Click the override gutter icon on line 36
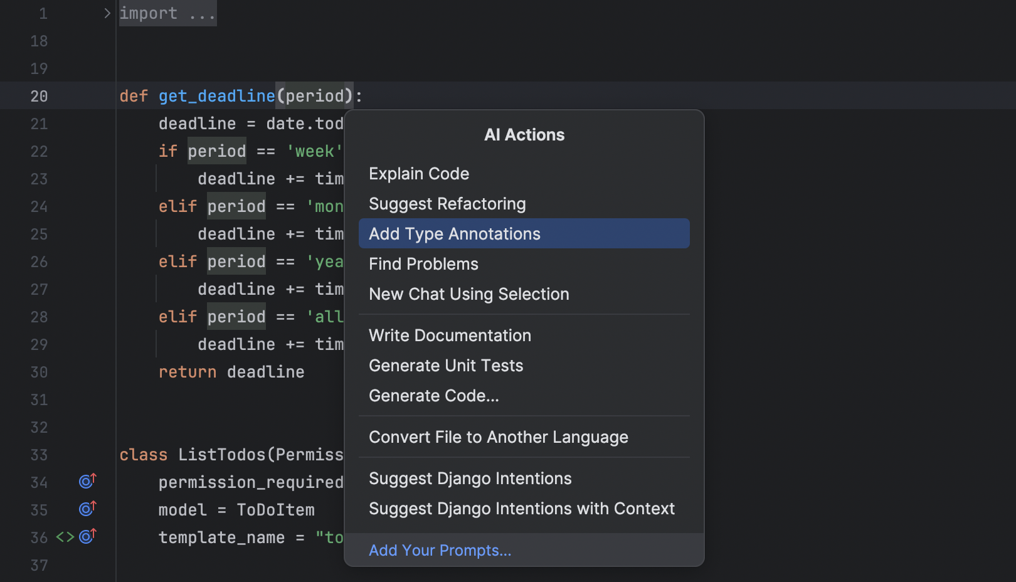This screenshot has width=1016, height=582. pyautogui.click(x=87, y=536)
